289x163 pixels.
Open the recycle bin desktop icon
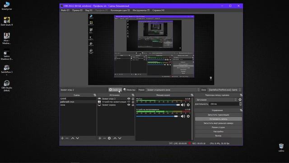281,148
